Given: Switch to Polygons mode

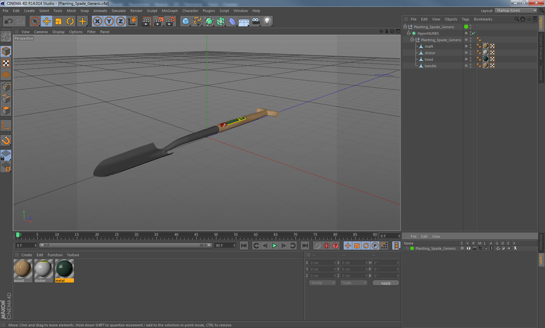Looking at the screenshot, I should [x=6, y=110].
